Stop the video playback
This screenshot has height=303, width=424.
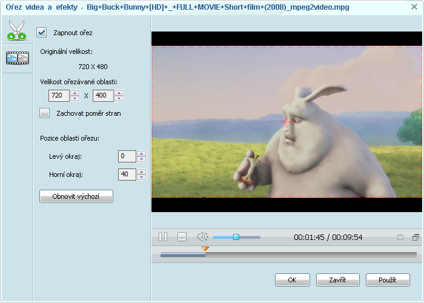tap(182, 237)
